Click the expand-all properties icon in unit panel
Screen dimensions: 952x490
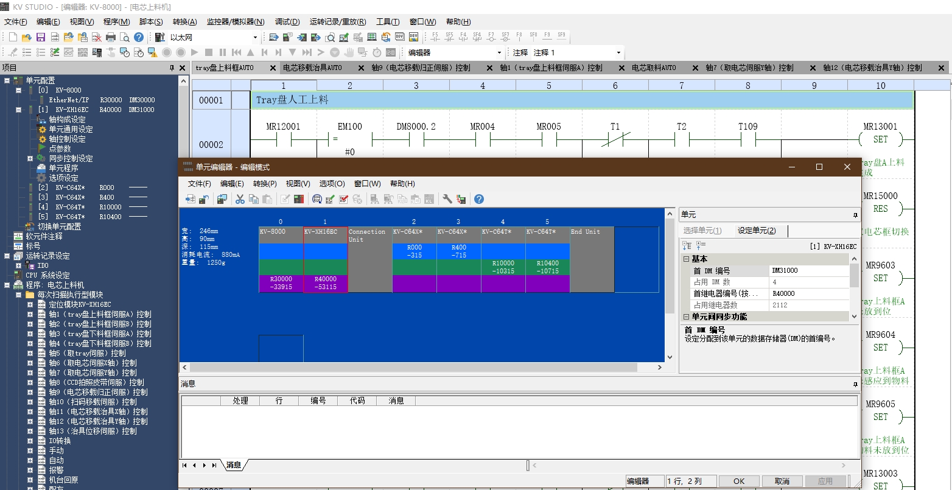[x=700, y=246]
